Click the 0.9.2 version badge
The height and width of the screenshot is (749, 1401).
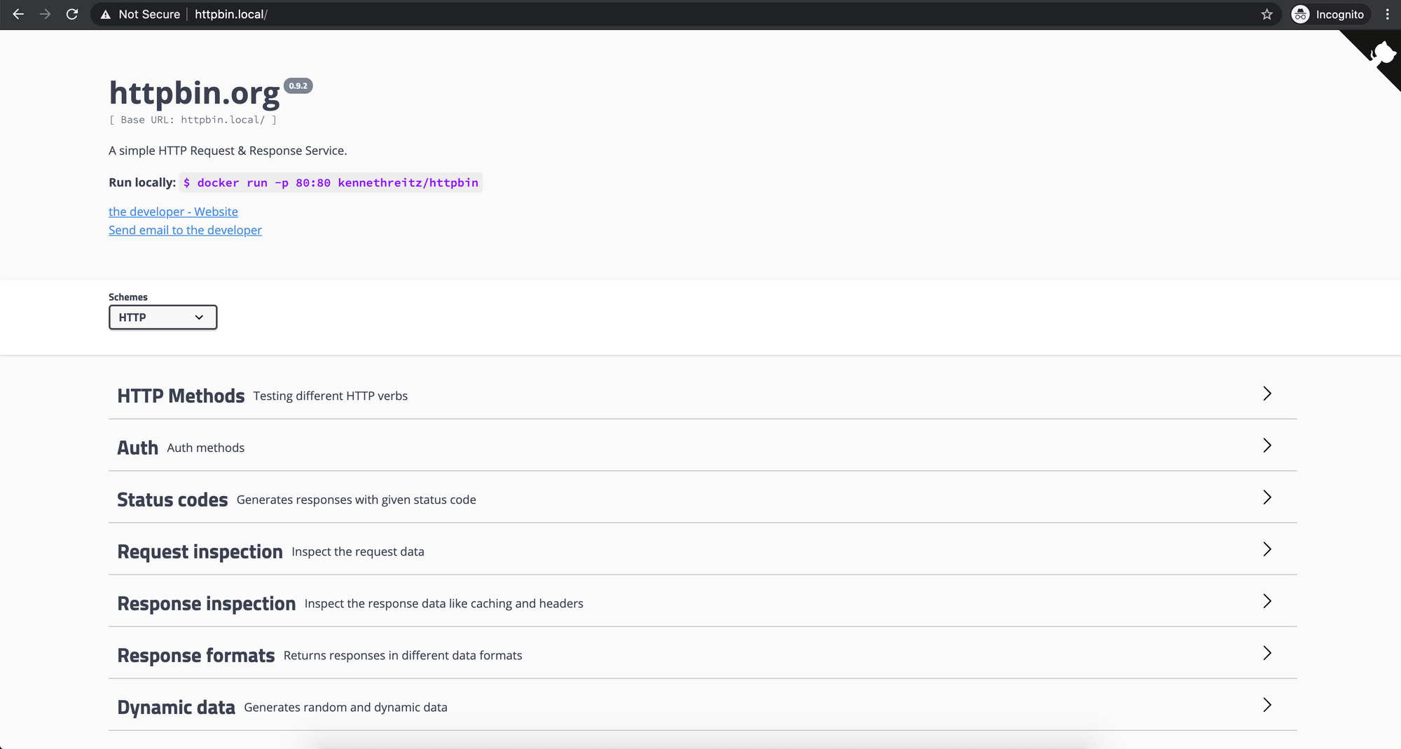coord(298,85)
